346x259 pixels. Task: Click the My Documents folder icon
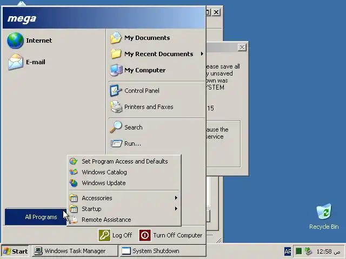(x=116, y=38)
